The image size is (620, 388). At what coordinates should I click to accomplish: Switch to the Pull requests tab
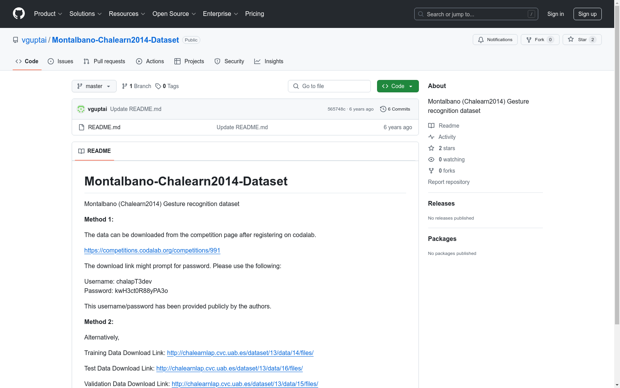coord(104,61)
